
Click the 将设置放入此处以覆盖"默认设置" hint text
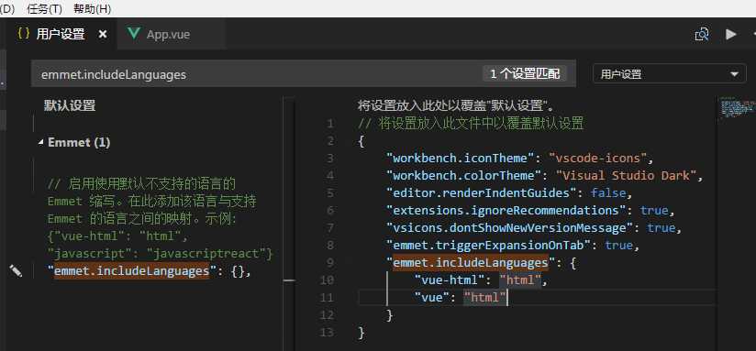456,105
